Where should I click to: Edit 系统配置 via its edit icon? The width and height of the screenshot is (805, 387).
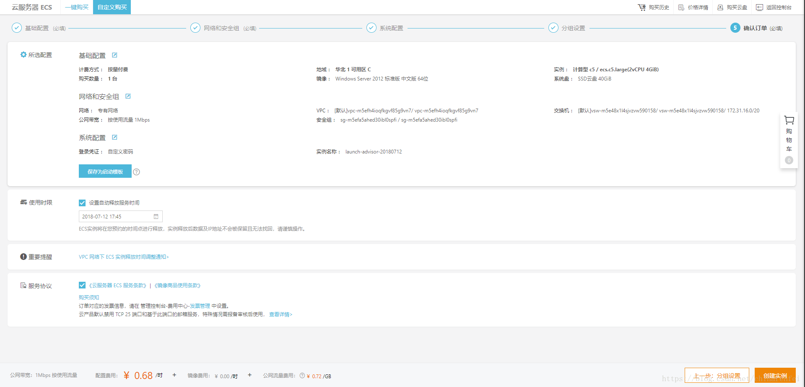[x=114, y=137]
